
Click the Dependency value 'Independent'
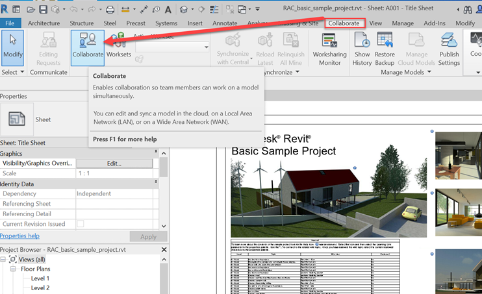coord(94,193)
